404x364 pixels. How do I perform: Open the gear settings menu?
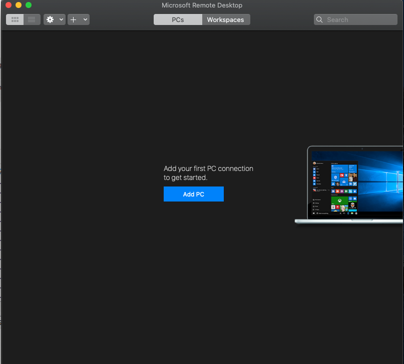pyautogui.click(x=50, y=19)
